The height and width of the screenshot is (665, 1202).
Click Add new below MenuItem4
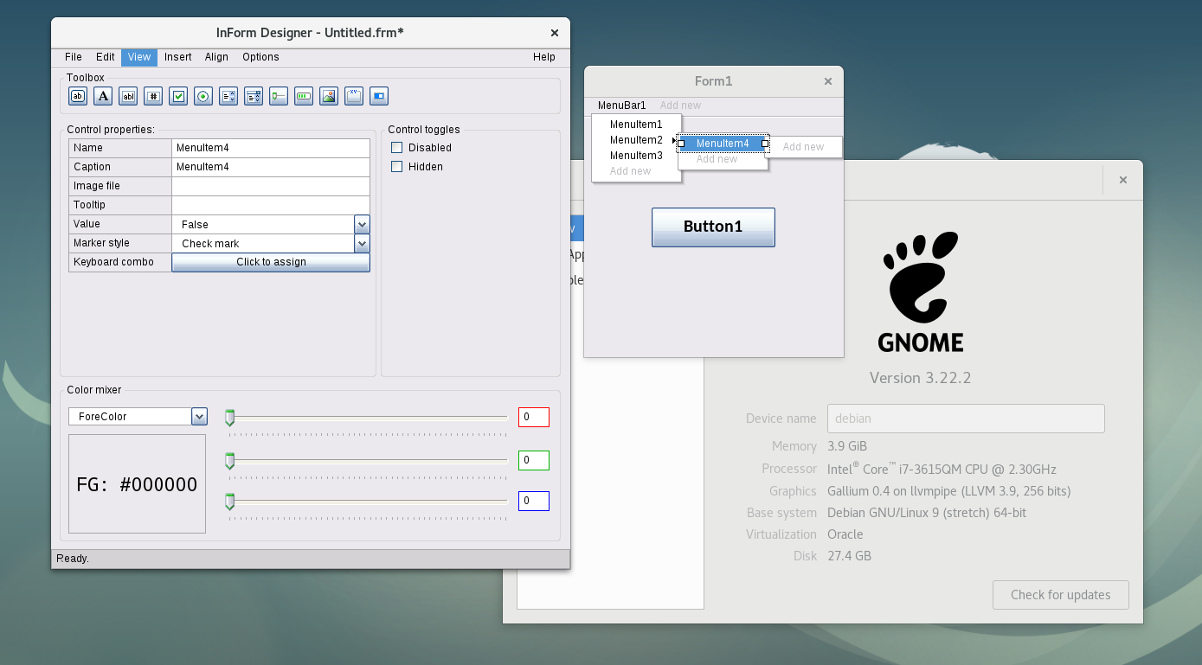coord(717,159)
